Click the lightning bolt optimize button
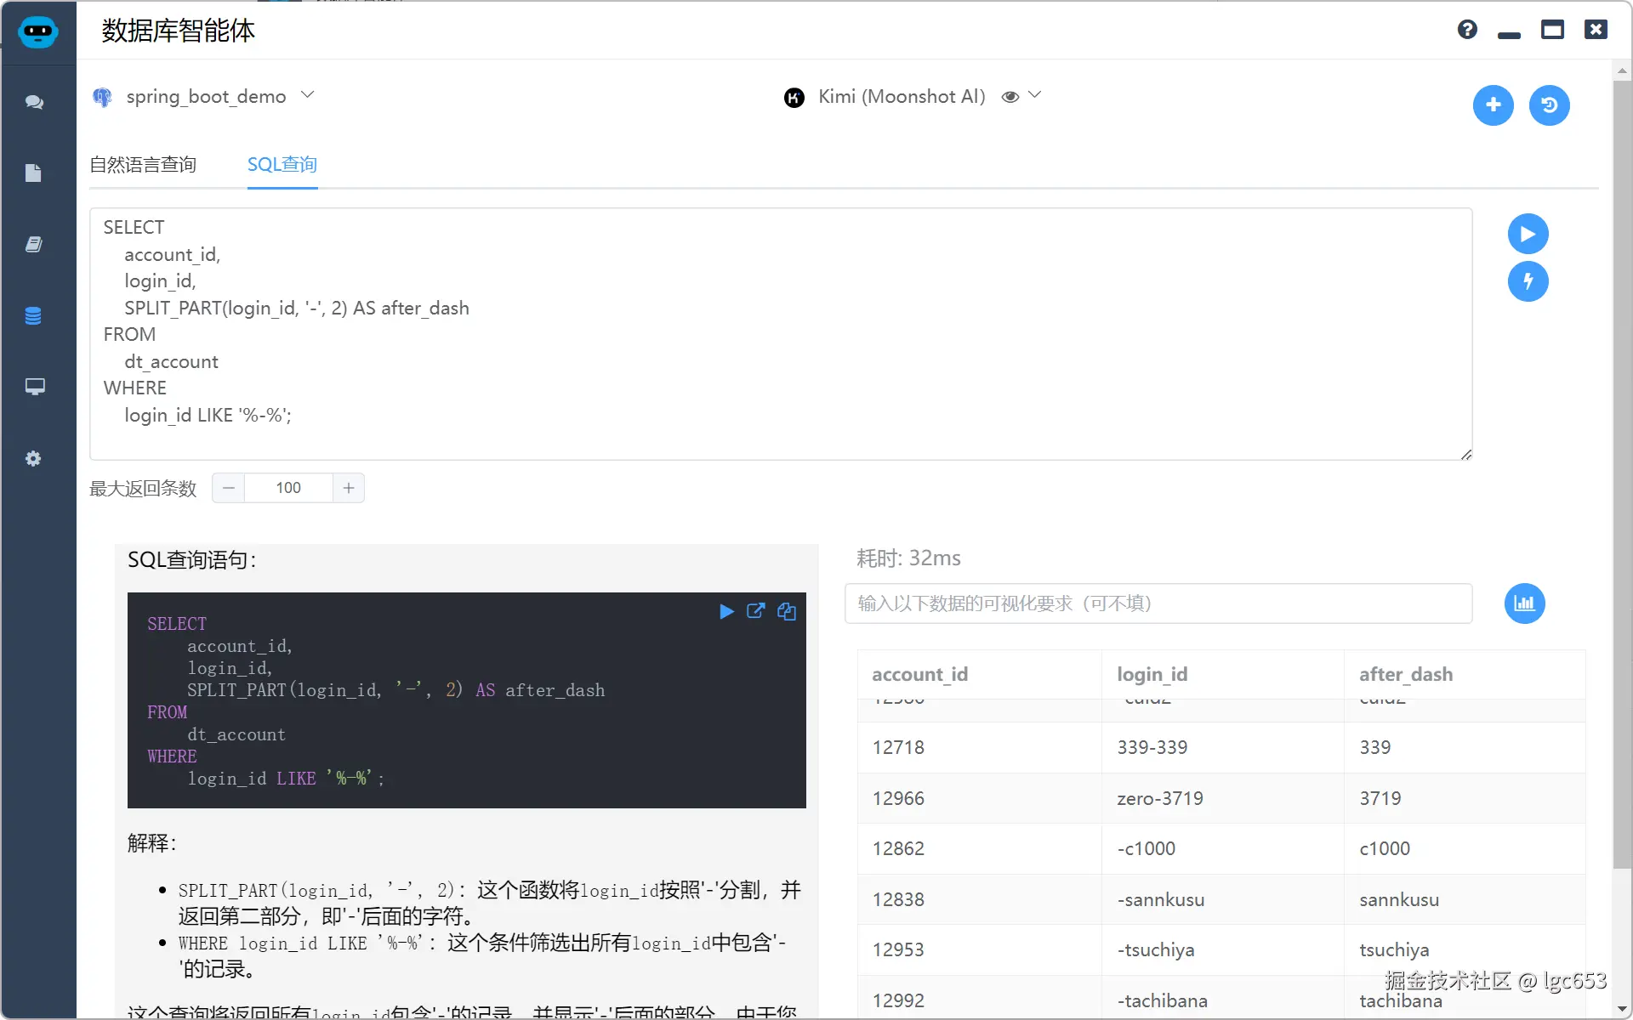 [x=1528, y=281]
